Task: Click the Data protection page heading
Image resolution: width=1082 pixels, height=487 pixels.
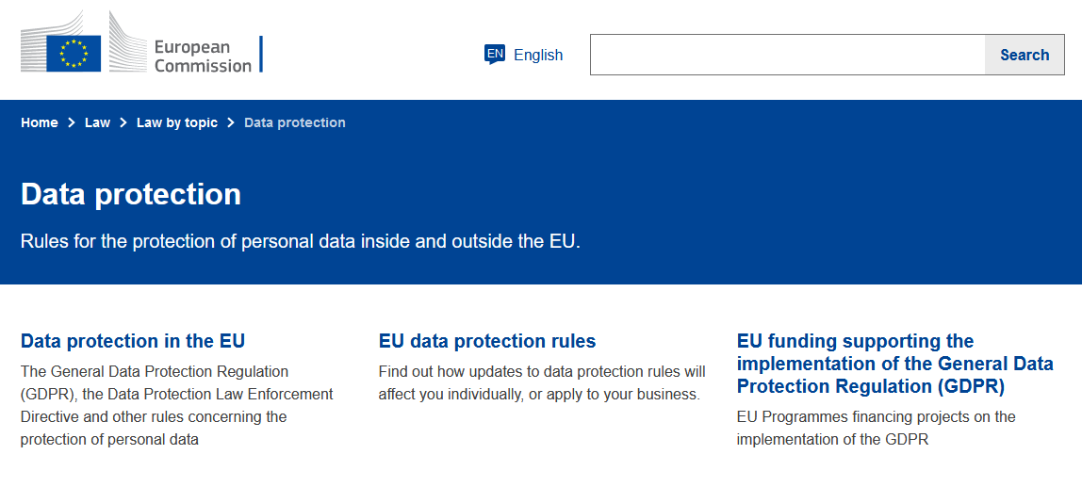Action: click(131, 194)
